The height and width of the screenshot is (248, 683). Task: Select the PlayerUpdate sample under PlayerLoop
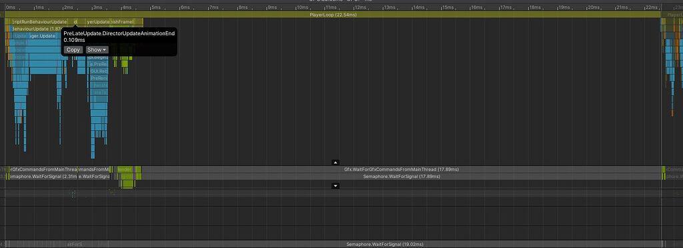[97, 22]
